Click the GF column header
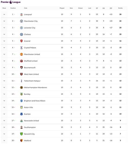Image resolution: width=128 pixels, height=144 pixels. pyautogui.click(x=97, y=8)
